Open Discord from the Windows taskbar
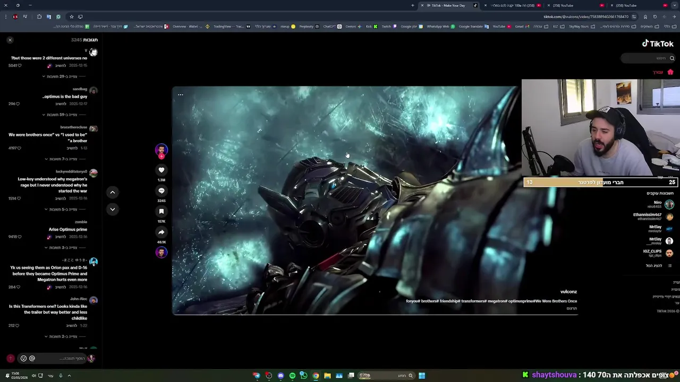 pos(280,376)
